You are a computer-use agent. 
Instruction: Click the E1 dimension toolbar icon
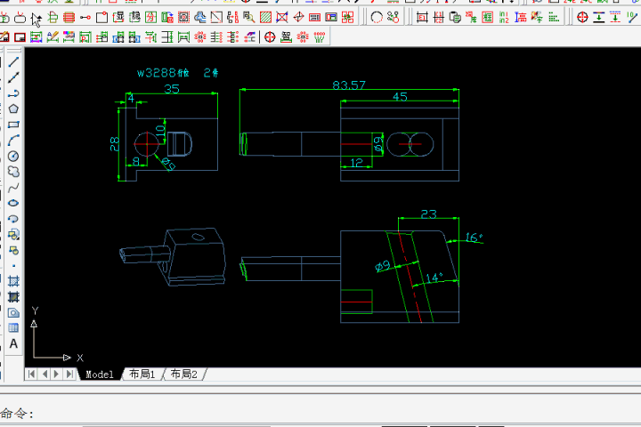[x=422, y=17]
